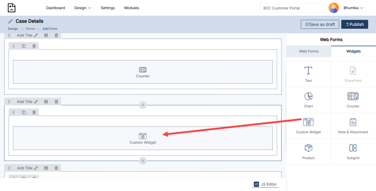376x191 pixels.
Task: Publish the form
Action: (355, 24)
